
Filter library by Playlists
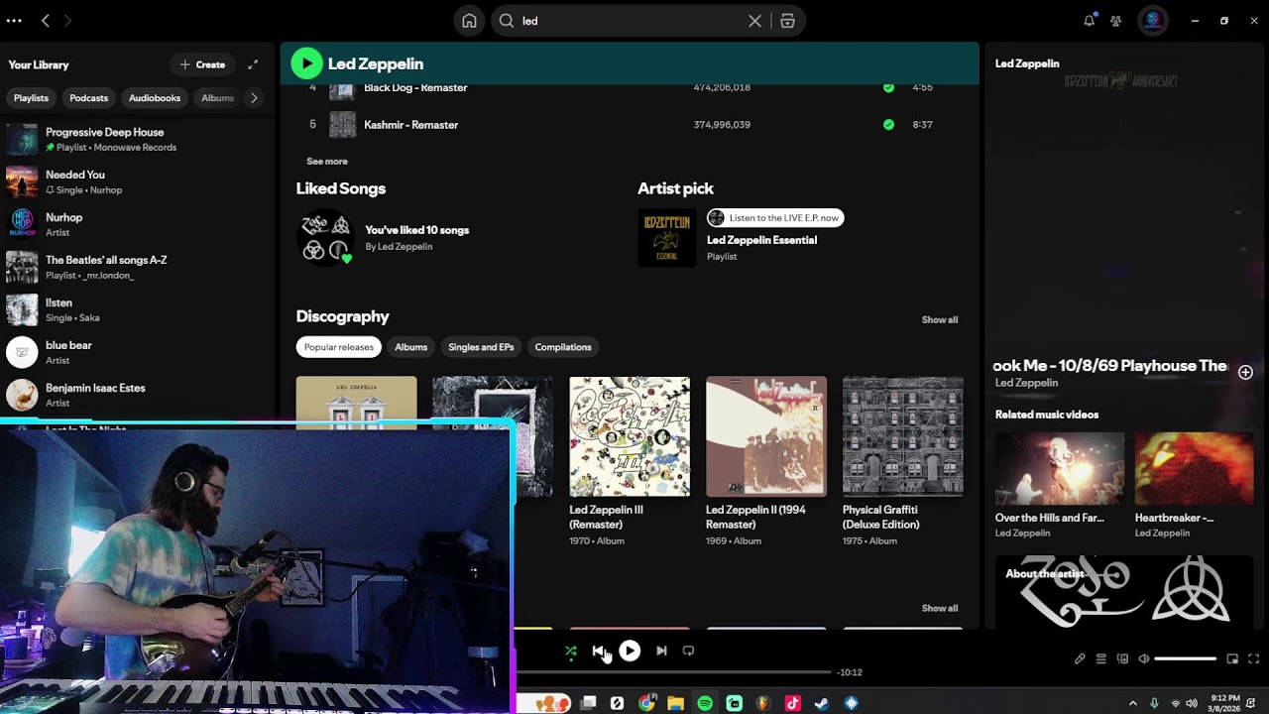[31, 98]
